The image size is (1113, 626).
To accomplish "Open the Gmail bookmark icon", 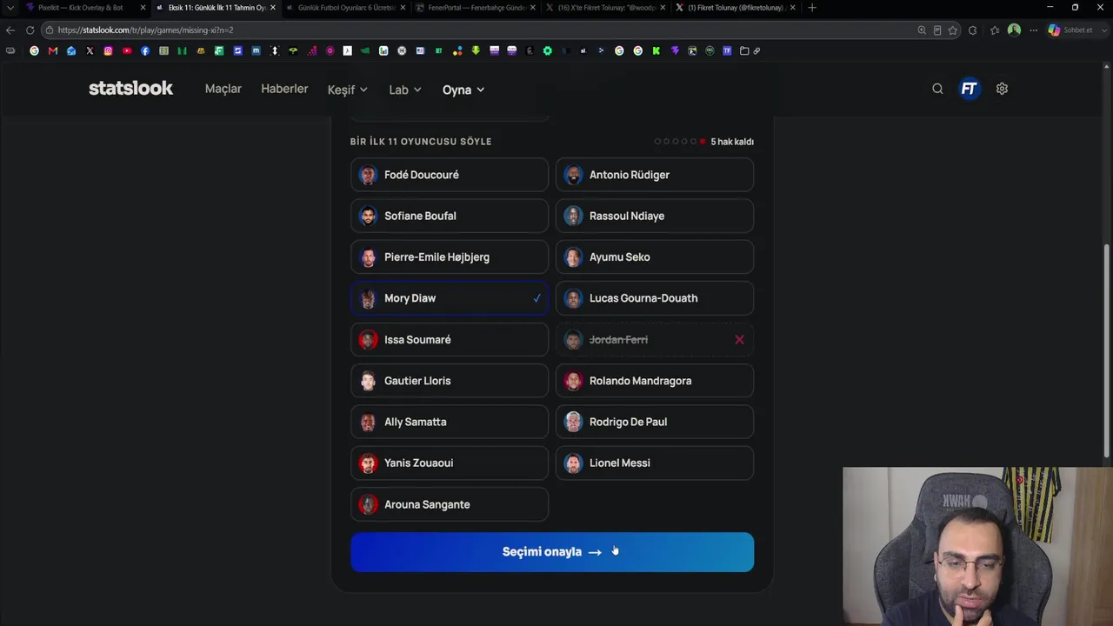I will pos(53,50).
